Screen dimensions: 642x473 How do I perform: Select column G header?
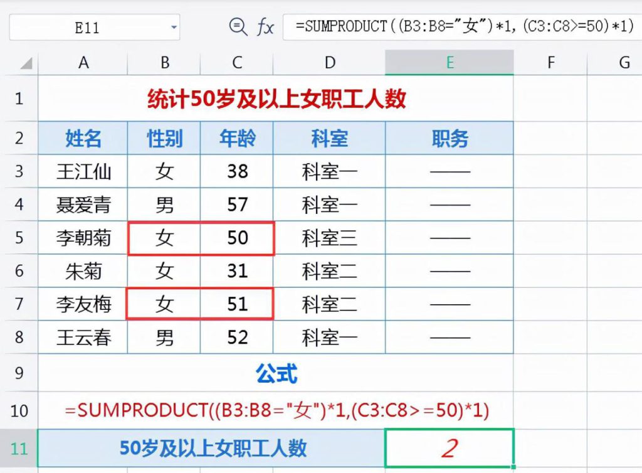(623, 62)
